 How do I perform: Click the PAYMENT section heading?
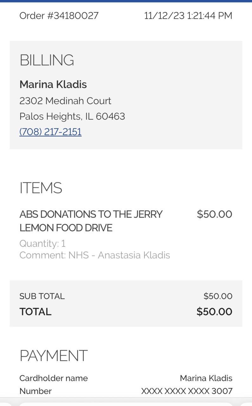(53, 356)
